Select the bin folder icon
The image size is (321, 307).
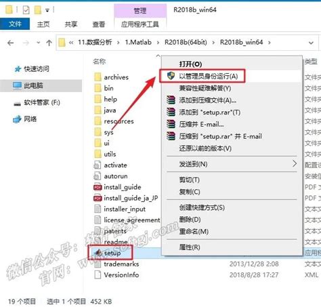[x=98, y=88]
